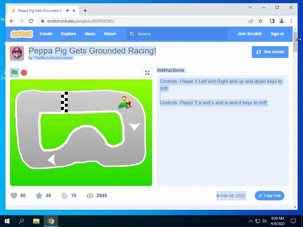Go to the Ideas page
This screenshot has height=227, width=303.
coord(90,34)
